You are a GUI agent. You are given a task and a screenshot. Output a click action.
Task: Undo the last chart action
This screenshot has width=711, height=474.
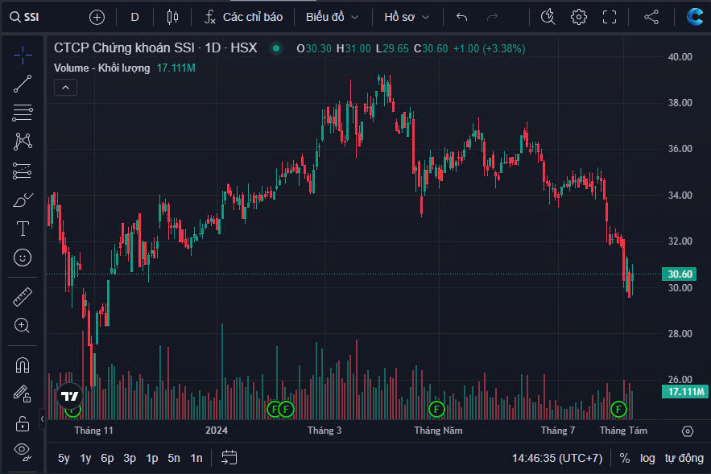[x=461, y=17]
